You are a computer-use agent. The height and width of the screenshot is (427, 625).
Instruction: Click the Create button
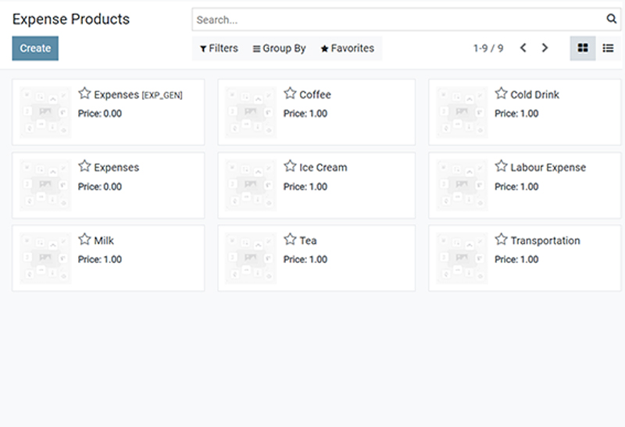[x=35, y=48]
